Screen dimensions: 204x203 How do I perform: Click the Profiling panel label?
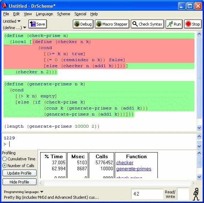[x=9, y=153]
